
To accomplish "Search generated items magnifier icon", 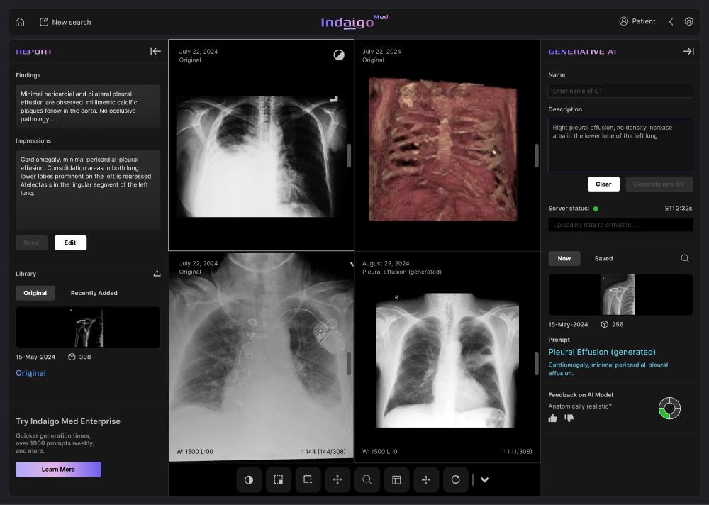I will point(685,258).
